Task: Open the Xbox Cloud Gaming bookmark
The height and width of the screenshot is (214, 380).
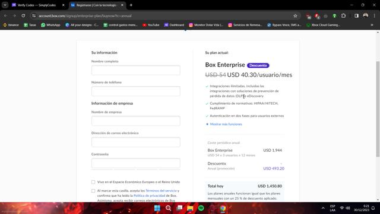Action: (x=323, y=25)
